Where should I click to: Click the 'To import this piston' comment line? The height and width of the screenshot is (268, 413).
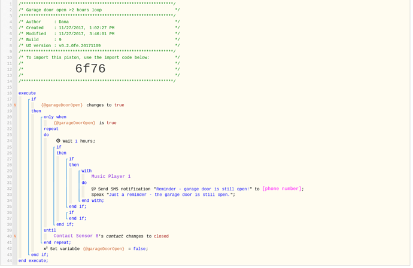pyautogui.click(x=87, y=57)
